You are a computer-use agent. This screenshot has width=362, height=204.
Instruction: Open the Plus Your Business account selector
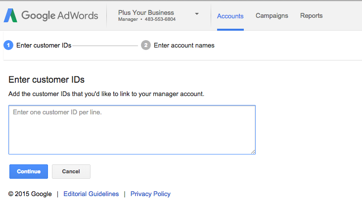click(159, 15)
